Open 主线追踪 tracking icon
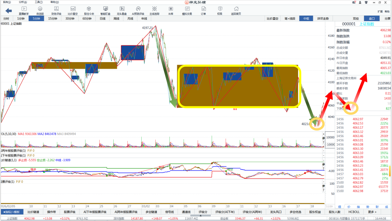Image resolution: width=392 pixels, height=221 pixels. click(154, 11)
